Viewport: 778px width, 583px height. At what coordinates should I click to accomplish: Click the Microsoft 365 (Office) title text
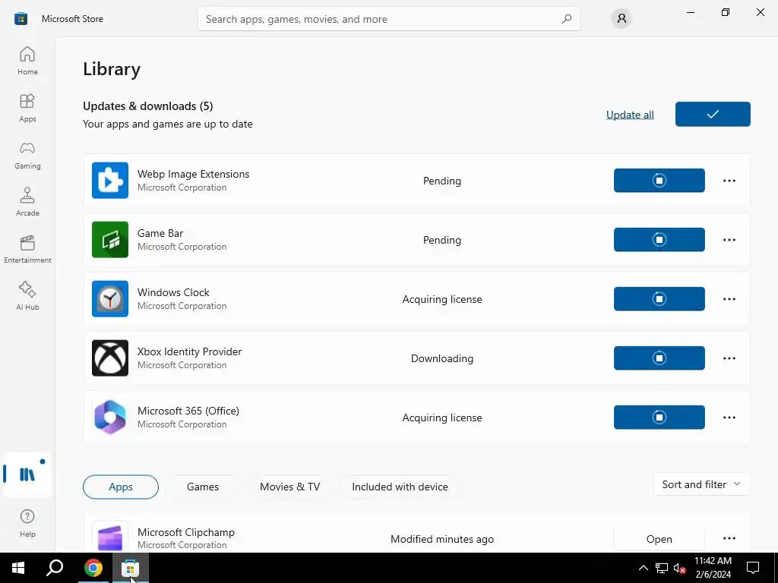[x=188, y=411]
